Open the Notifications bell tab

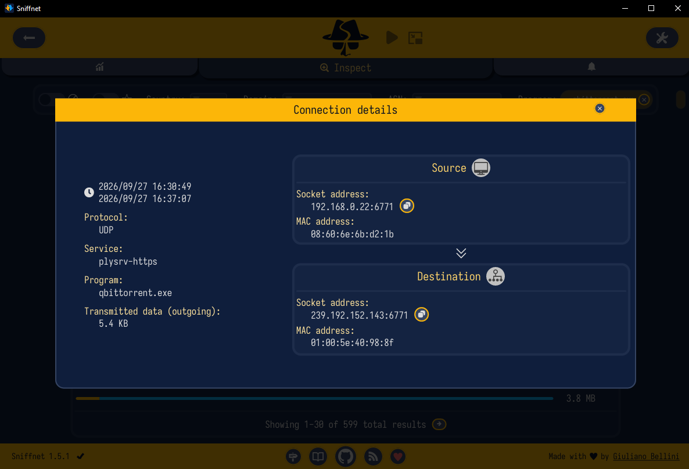point(591,67)
